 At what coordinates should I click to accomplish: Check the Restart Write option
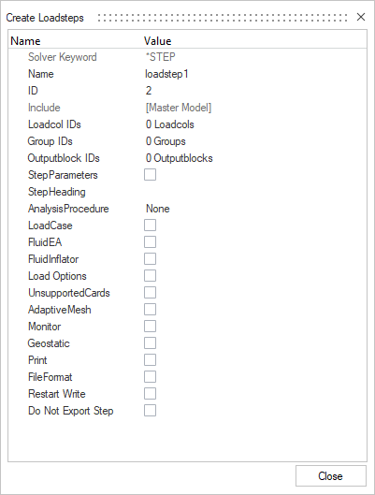[x=150, y=394]
